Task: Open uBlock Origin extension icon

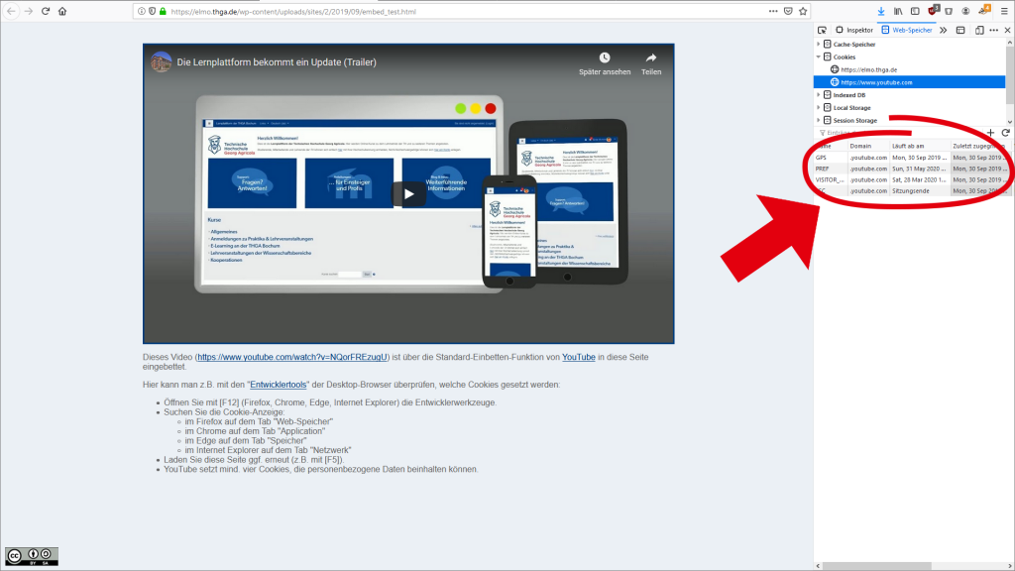Action: (933, 10)
